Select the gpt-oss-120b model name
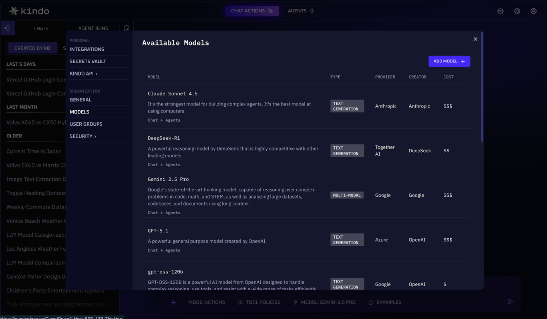Viewport: 547px width, 319px height. tap(165, 272)
